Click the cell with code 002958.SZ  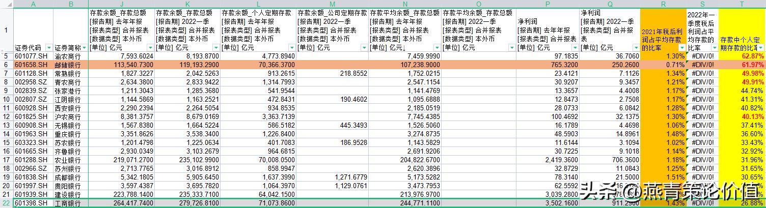33,82
